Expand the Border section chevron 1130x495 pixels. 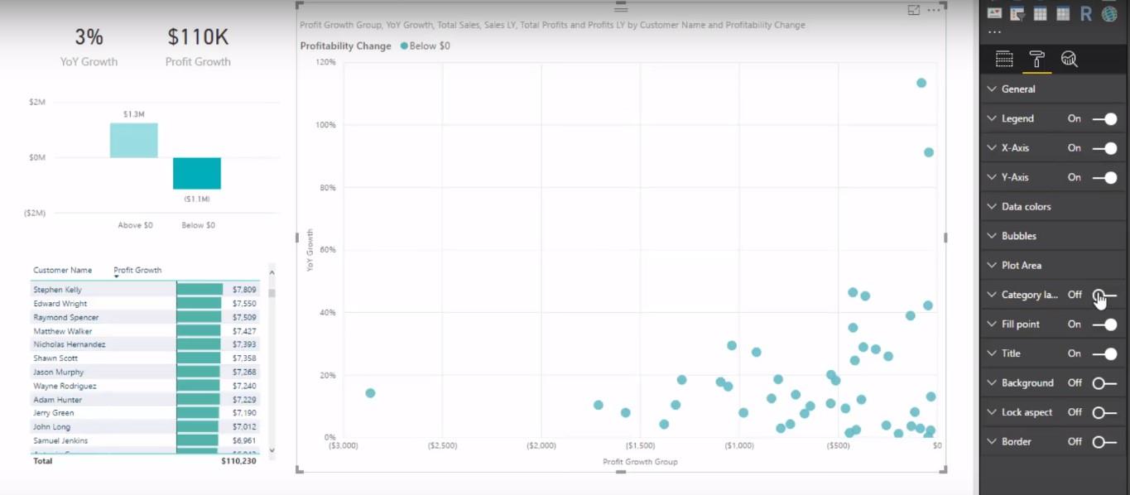(x=991, y=442)
